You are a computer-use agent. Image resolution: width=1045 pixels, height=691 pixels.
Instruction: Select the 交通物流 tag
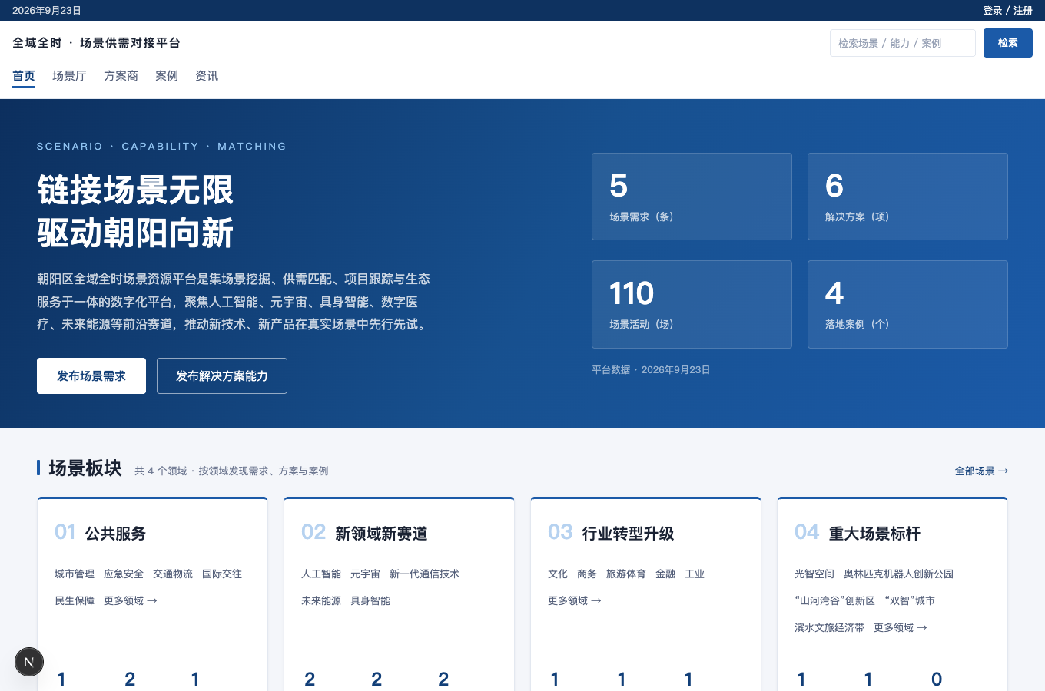[x=173, y=574]
